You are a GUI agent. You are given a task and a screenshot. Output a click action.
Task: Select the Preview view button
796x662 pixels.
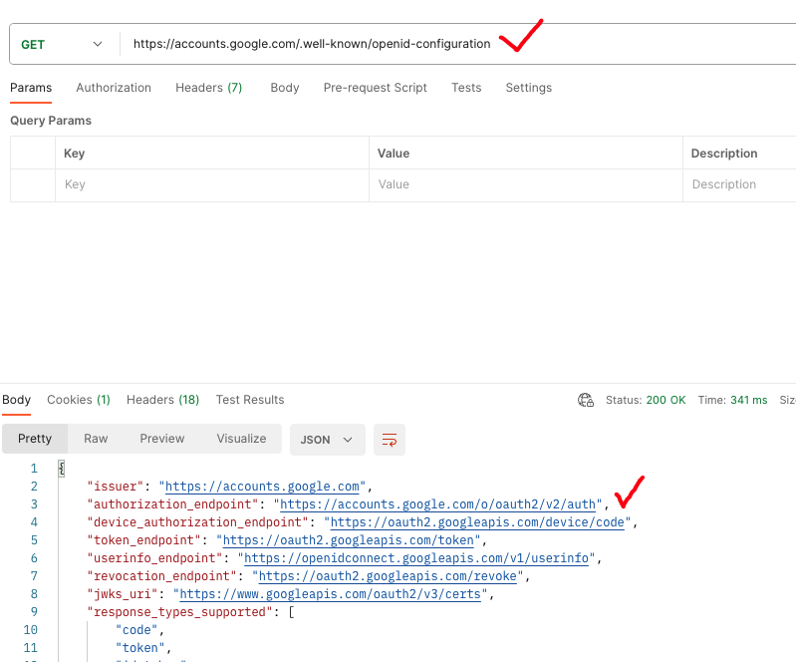coord(162,439)
